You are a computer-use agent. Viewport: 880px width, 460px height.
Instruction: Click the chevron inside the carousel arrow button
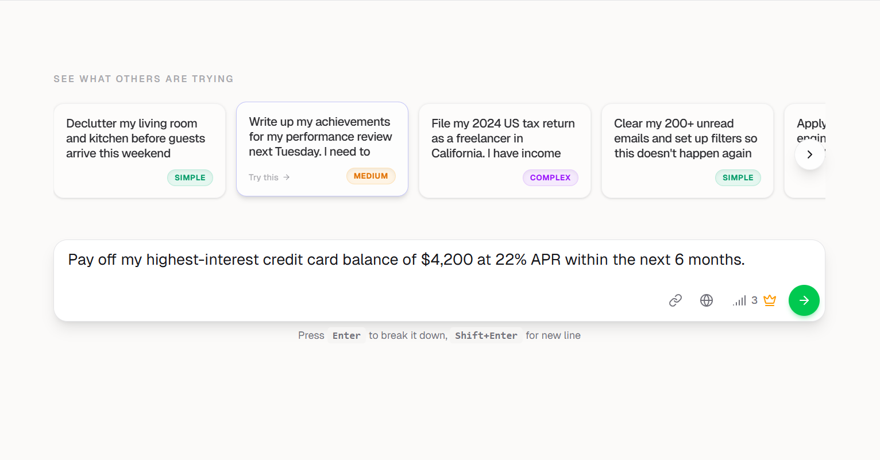(809, 154)
